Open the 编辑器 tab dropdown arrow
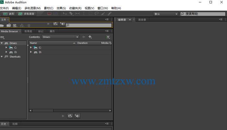The image size is (227, 130). [x=130, y=20]
